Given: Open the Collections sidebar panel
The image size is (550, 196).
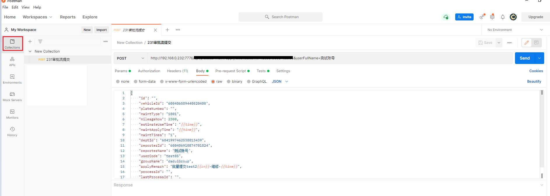Looking at the screenshot, I should pyautogui.click(x=12, y=44).
